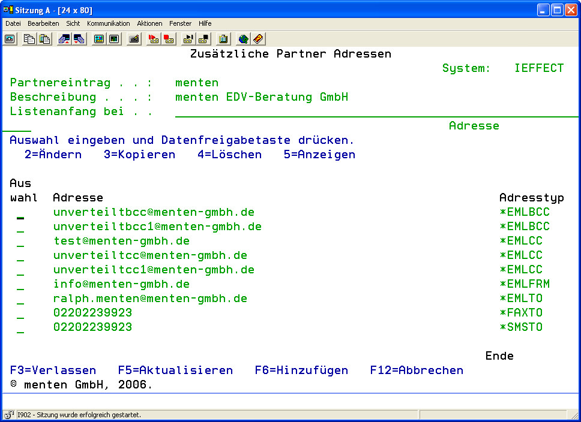The width and height of the screenshot is (581, 422).
Task: Click the Copy icon in the toolbar
Action: click(x=29, y=39)
